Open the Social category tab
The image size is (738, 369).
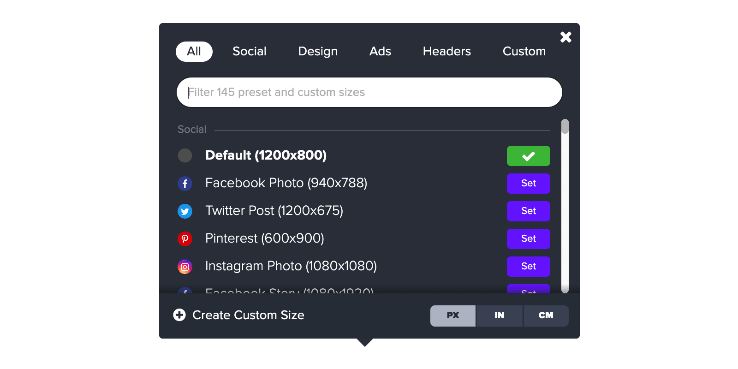[x=249, y=51]
